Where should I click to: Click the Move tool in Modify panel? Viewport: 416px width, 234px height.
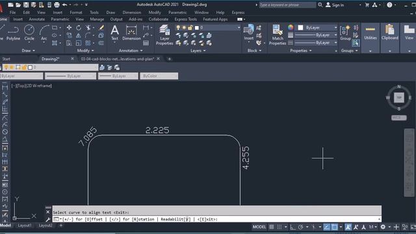pyautogui.click(x=69, y=27)
